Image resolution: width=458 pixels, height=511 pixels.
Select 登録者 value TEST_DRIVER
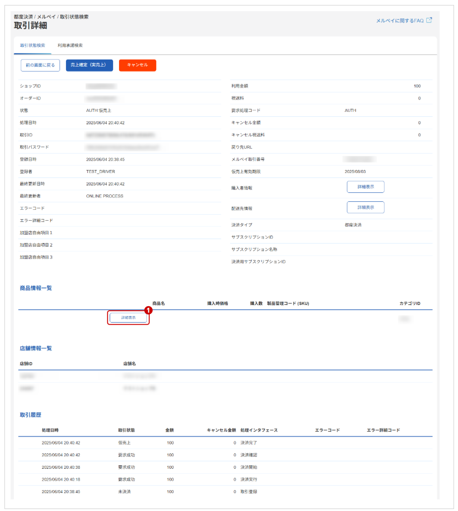(x=101, y=171)
